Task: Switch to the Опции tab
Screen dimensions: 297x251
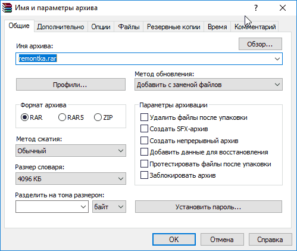Action: pos(101,27)
